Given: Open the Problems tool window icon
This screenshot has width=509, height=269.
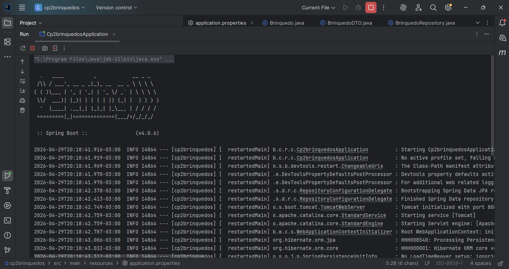Looking at the screenshot, I should pos(7,235).
